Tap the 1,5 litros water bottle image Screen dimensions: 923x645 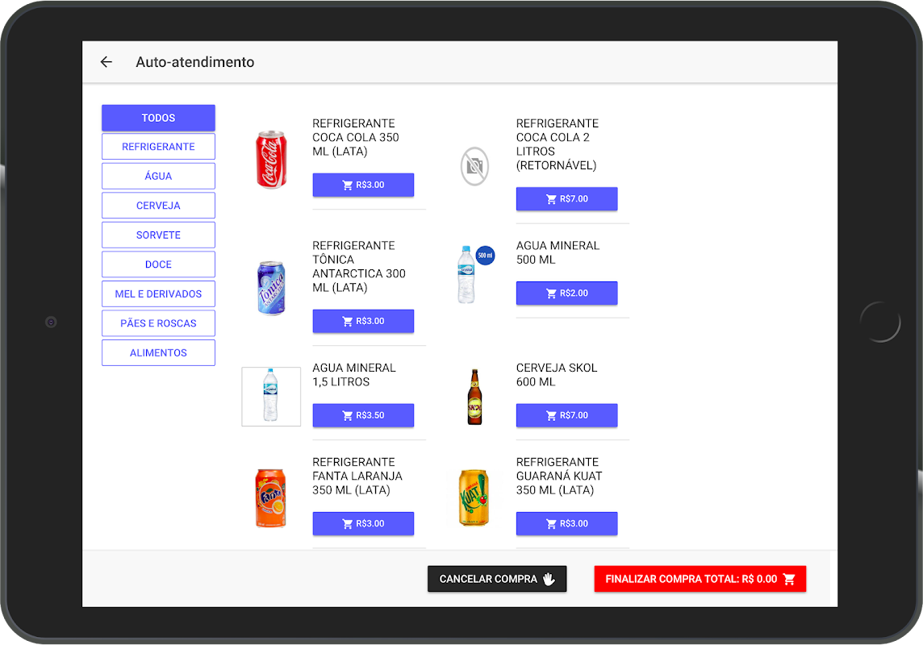271,397
